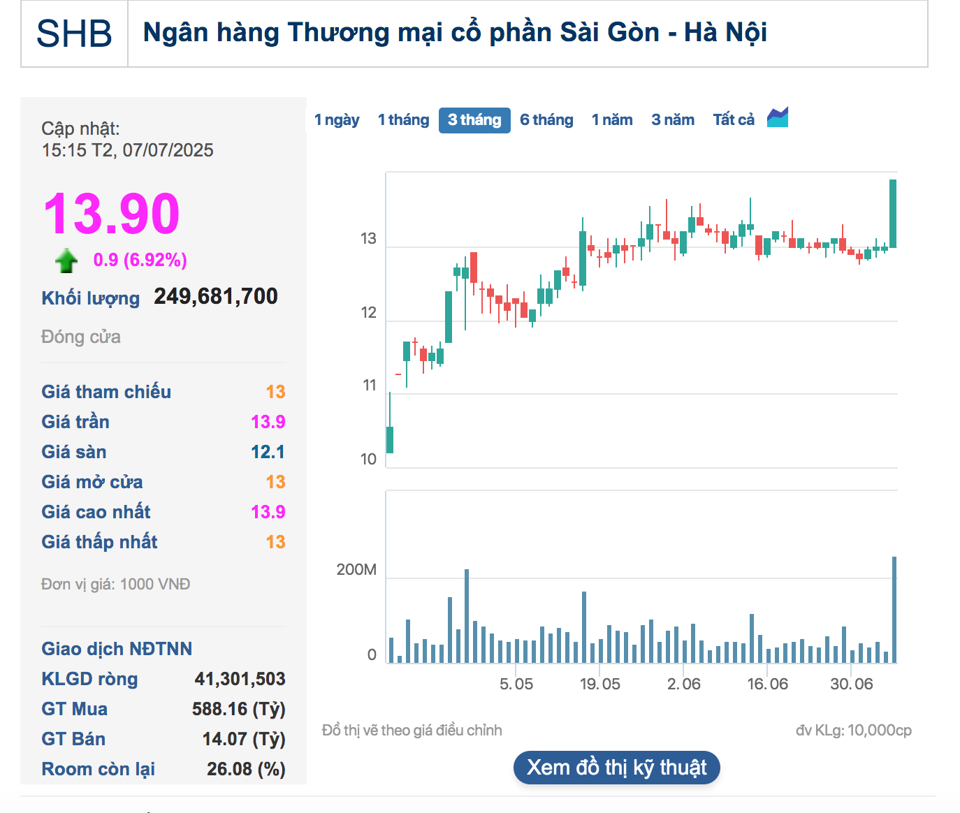Viewport: 960px width, 813px height.
Task: Click the 'Giá thấp nhất' label
Action: pyautogui.click(x=99, y=542)
